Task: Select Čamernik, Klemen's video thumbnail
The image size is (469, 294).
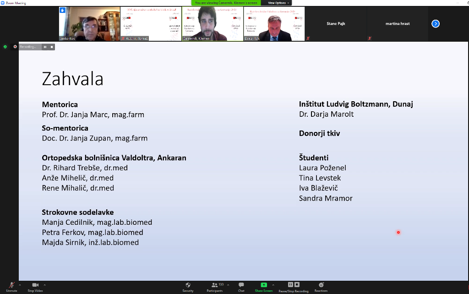Action: click(213, 24)
